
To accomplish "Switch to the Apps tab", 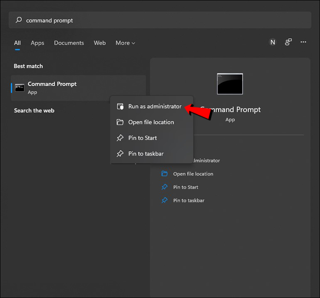I will 38,43.
